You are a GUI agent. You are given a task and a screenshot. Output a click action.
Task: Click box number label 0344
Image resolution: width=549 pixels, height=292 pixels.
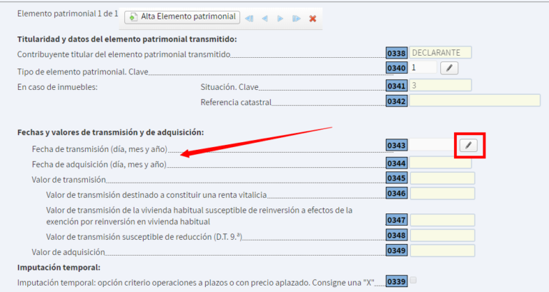tap(397, 163)
